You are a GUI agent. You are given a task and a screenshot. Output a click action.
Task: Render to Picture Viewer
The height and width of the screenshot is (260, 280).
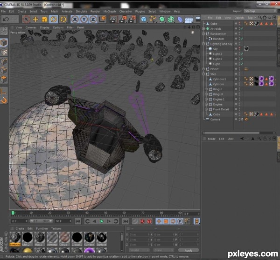point(122,19)
